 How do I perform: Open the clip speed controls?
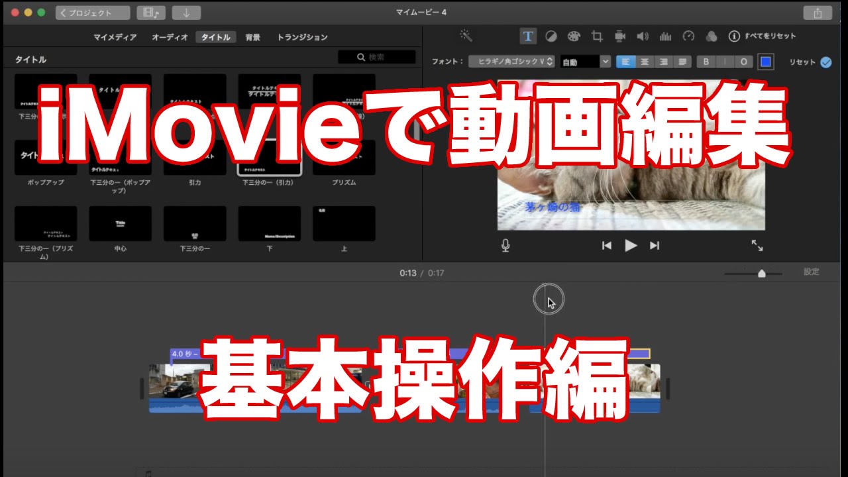689,36
